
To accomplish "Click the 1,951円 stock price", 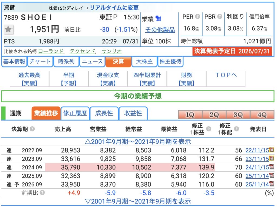I will [x=45, y=29].
